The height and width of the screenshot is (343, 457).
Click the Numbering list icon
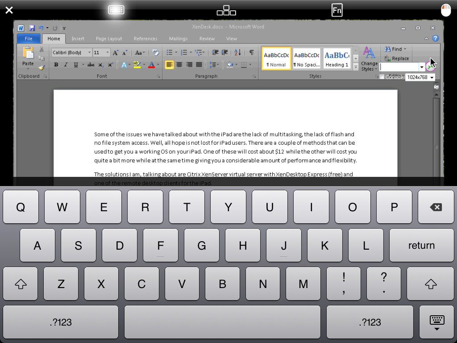pos(184,53)
